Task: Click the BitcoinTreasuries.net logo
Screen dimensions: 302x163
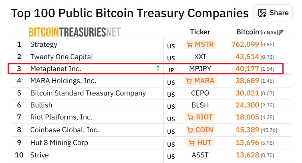Action: (x=74, y=32)
